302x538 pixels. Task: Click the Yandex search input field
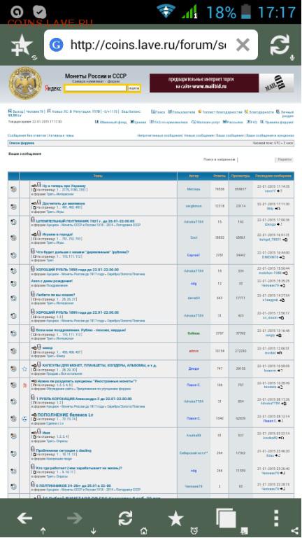point(95,88)
